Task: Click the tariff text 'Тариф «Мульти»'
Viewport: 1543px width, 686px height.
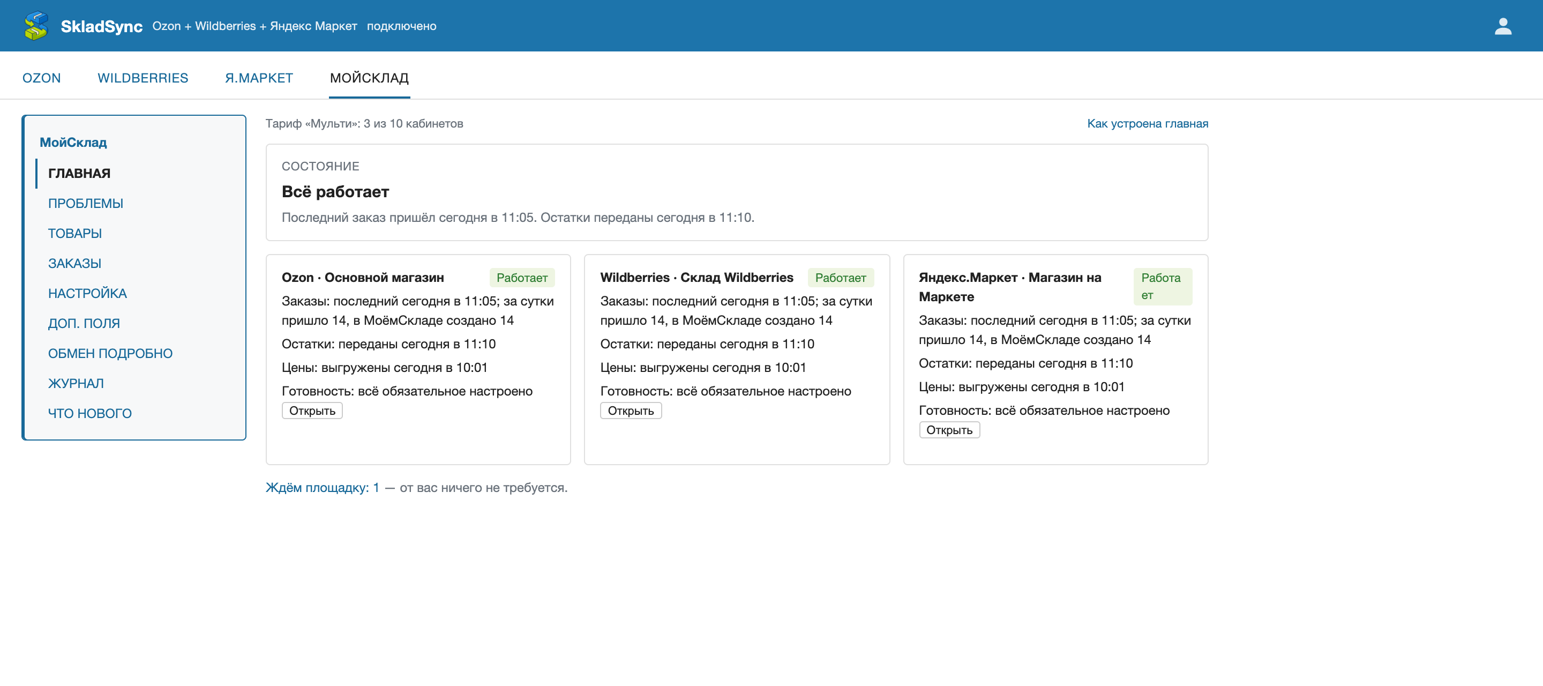Action: coord(311,123)
